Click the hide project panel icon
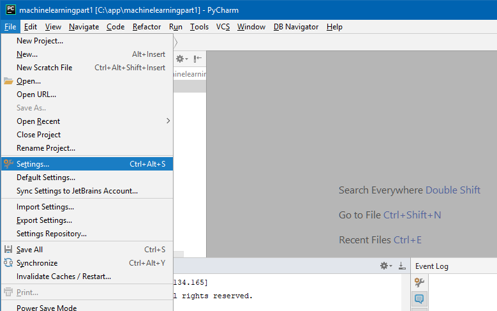The width and height of the screenshot is (497, 311). [198, 58]
